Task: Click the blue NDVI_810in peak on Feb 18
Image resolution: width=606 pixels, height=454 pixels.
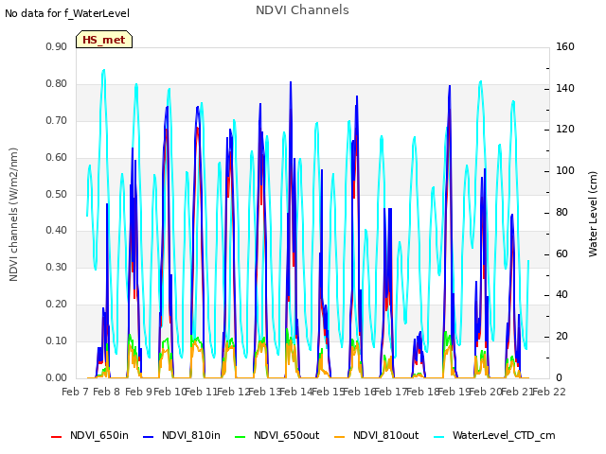Action: click(450, 86)
